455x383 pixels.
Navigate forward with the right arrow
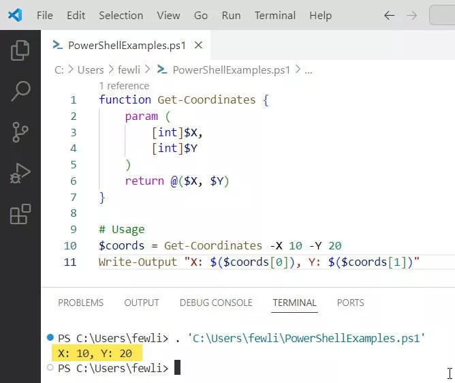click(411, 15)
